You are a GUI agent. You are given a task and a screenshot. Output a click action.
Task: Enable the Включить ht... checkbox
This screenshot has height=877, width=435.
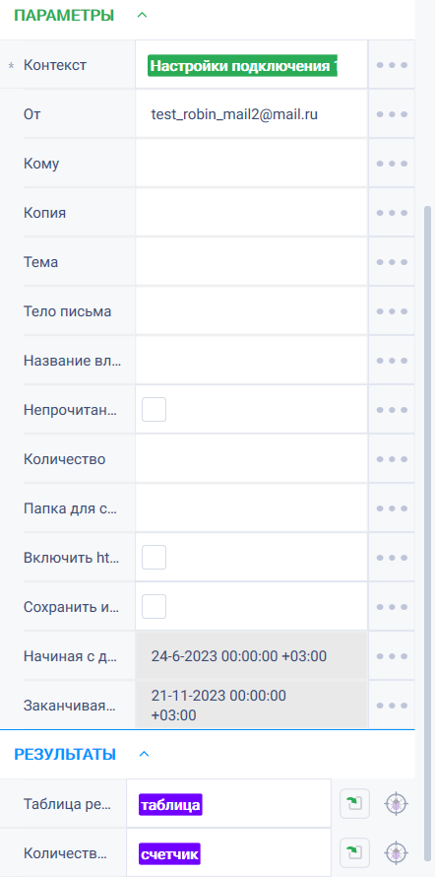click(x=155, y=557)
